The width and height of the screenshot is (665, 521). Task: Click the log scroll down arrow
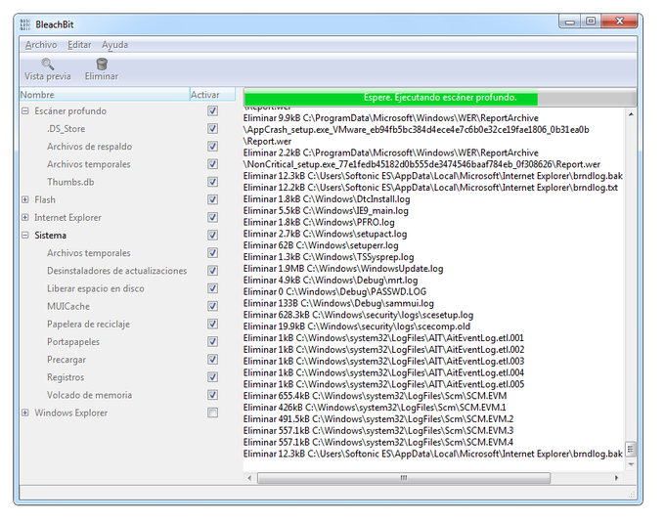(x=631, y=464)
